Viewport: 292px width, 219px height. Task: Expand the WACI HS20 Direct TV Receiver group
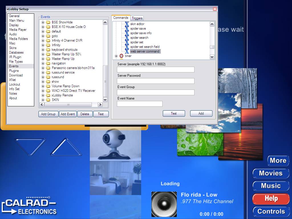point(43,91)
